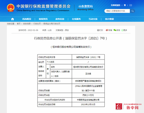The image size is (144, 113).
Task: Click the 行政处罚依据 label cell
Action: [55, 88]
